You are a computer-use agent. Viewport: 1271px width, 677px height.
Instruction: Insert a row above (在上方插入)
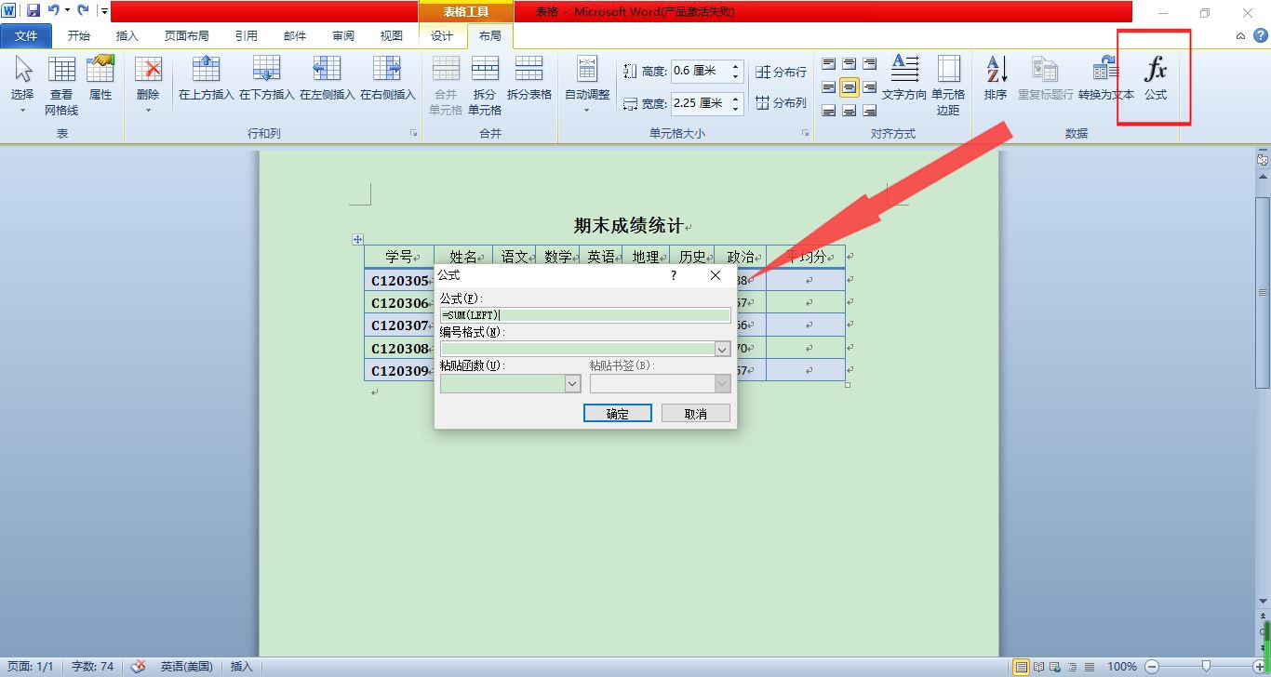[x=207, y=79]
